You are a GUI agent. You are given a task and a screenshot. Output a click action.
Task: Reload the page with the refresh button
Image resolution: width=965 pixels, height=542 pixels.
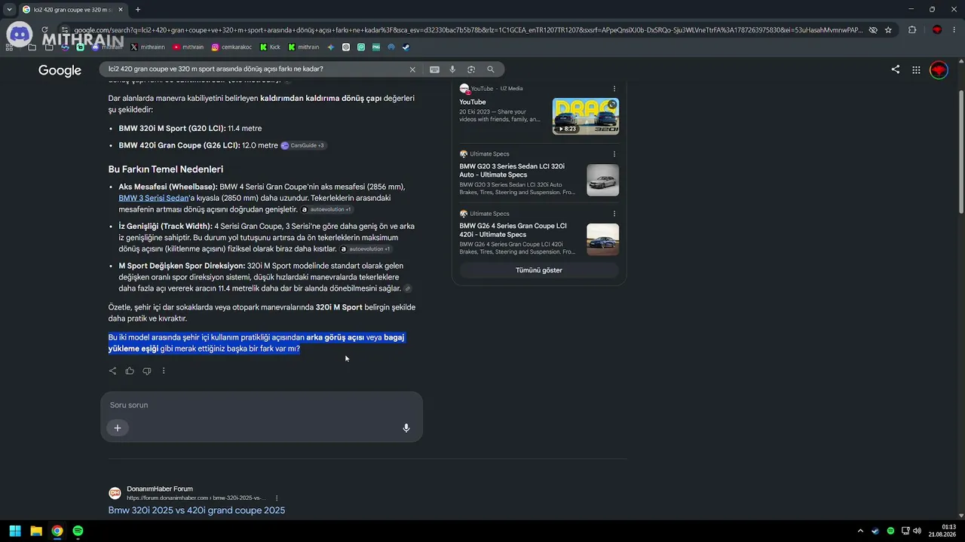pos(44,30)
